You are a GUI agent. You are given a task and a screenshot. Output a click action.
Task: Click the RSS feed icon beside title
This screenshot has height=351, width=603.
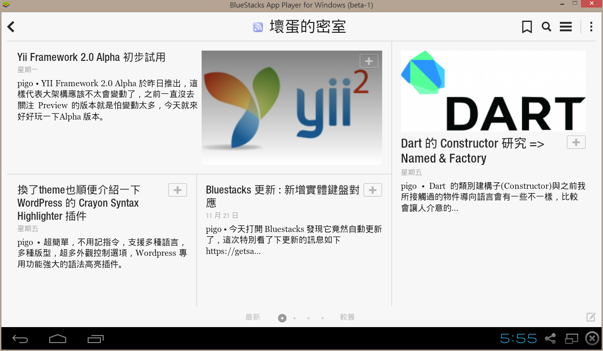click(258, 27)
